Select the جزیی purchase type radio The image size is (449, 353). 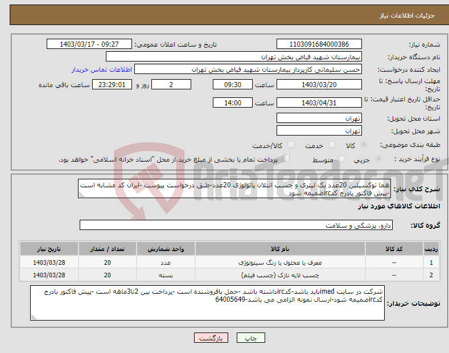378,159
